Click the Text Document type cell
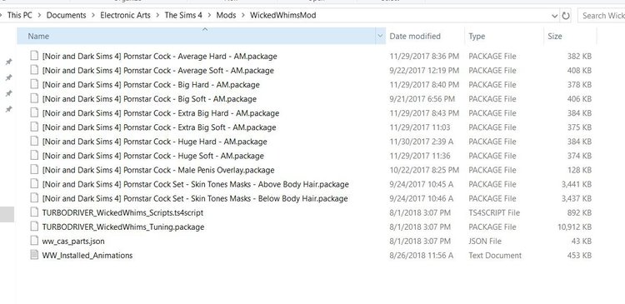 point(495,256)
